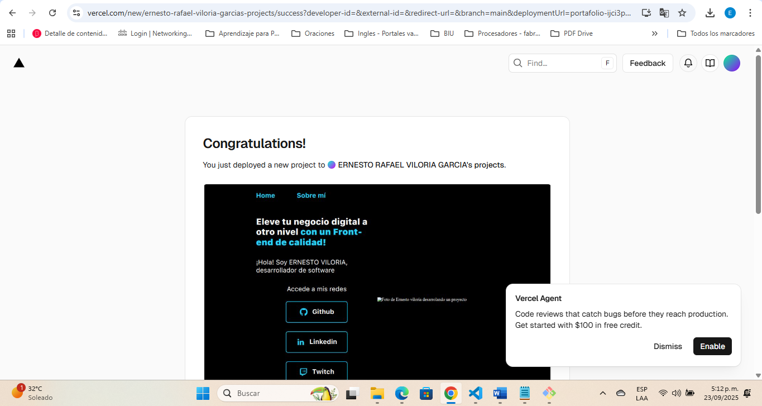The image size is (762, 406).
Task: Expand the PDF Drive bookmark folder
Action: coord(572,34)
